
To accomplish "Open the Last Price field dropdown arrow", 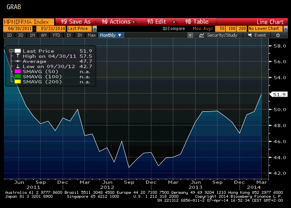I will tap(94, 29).
